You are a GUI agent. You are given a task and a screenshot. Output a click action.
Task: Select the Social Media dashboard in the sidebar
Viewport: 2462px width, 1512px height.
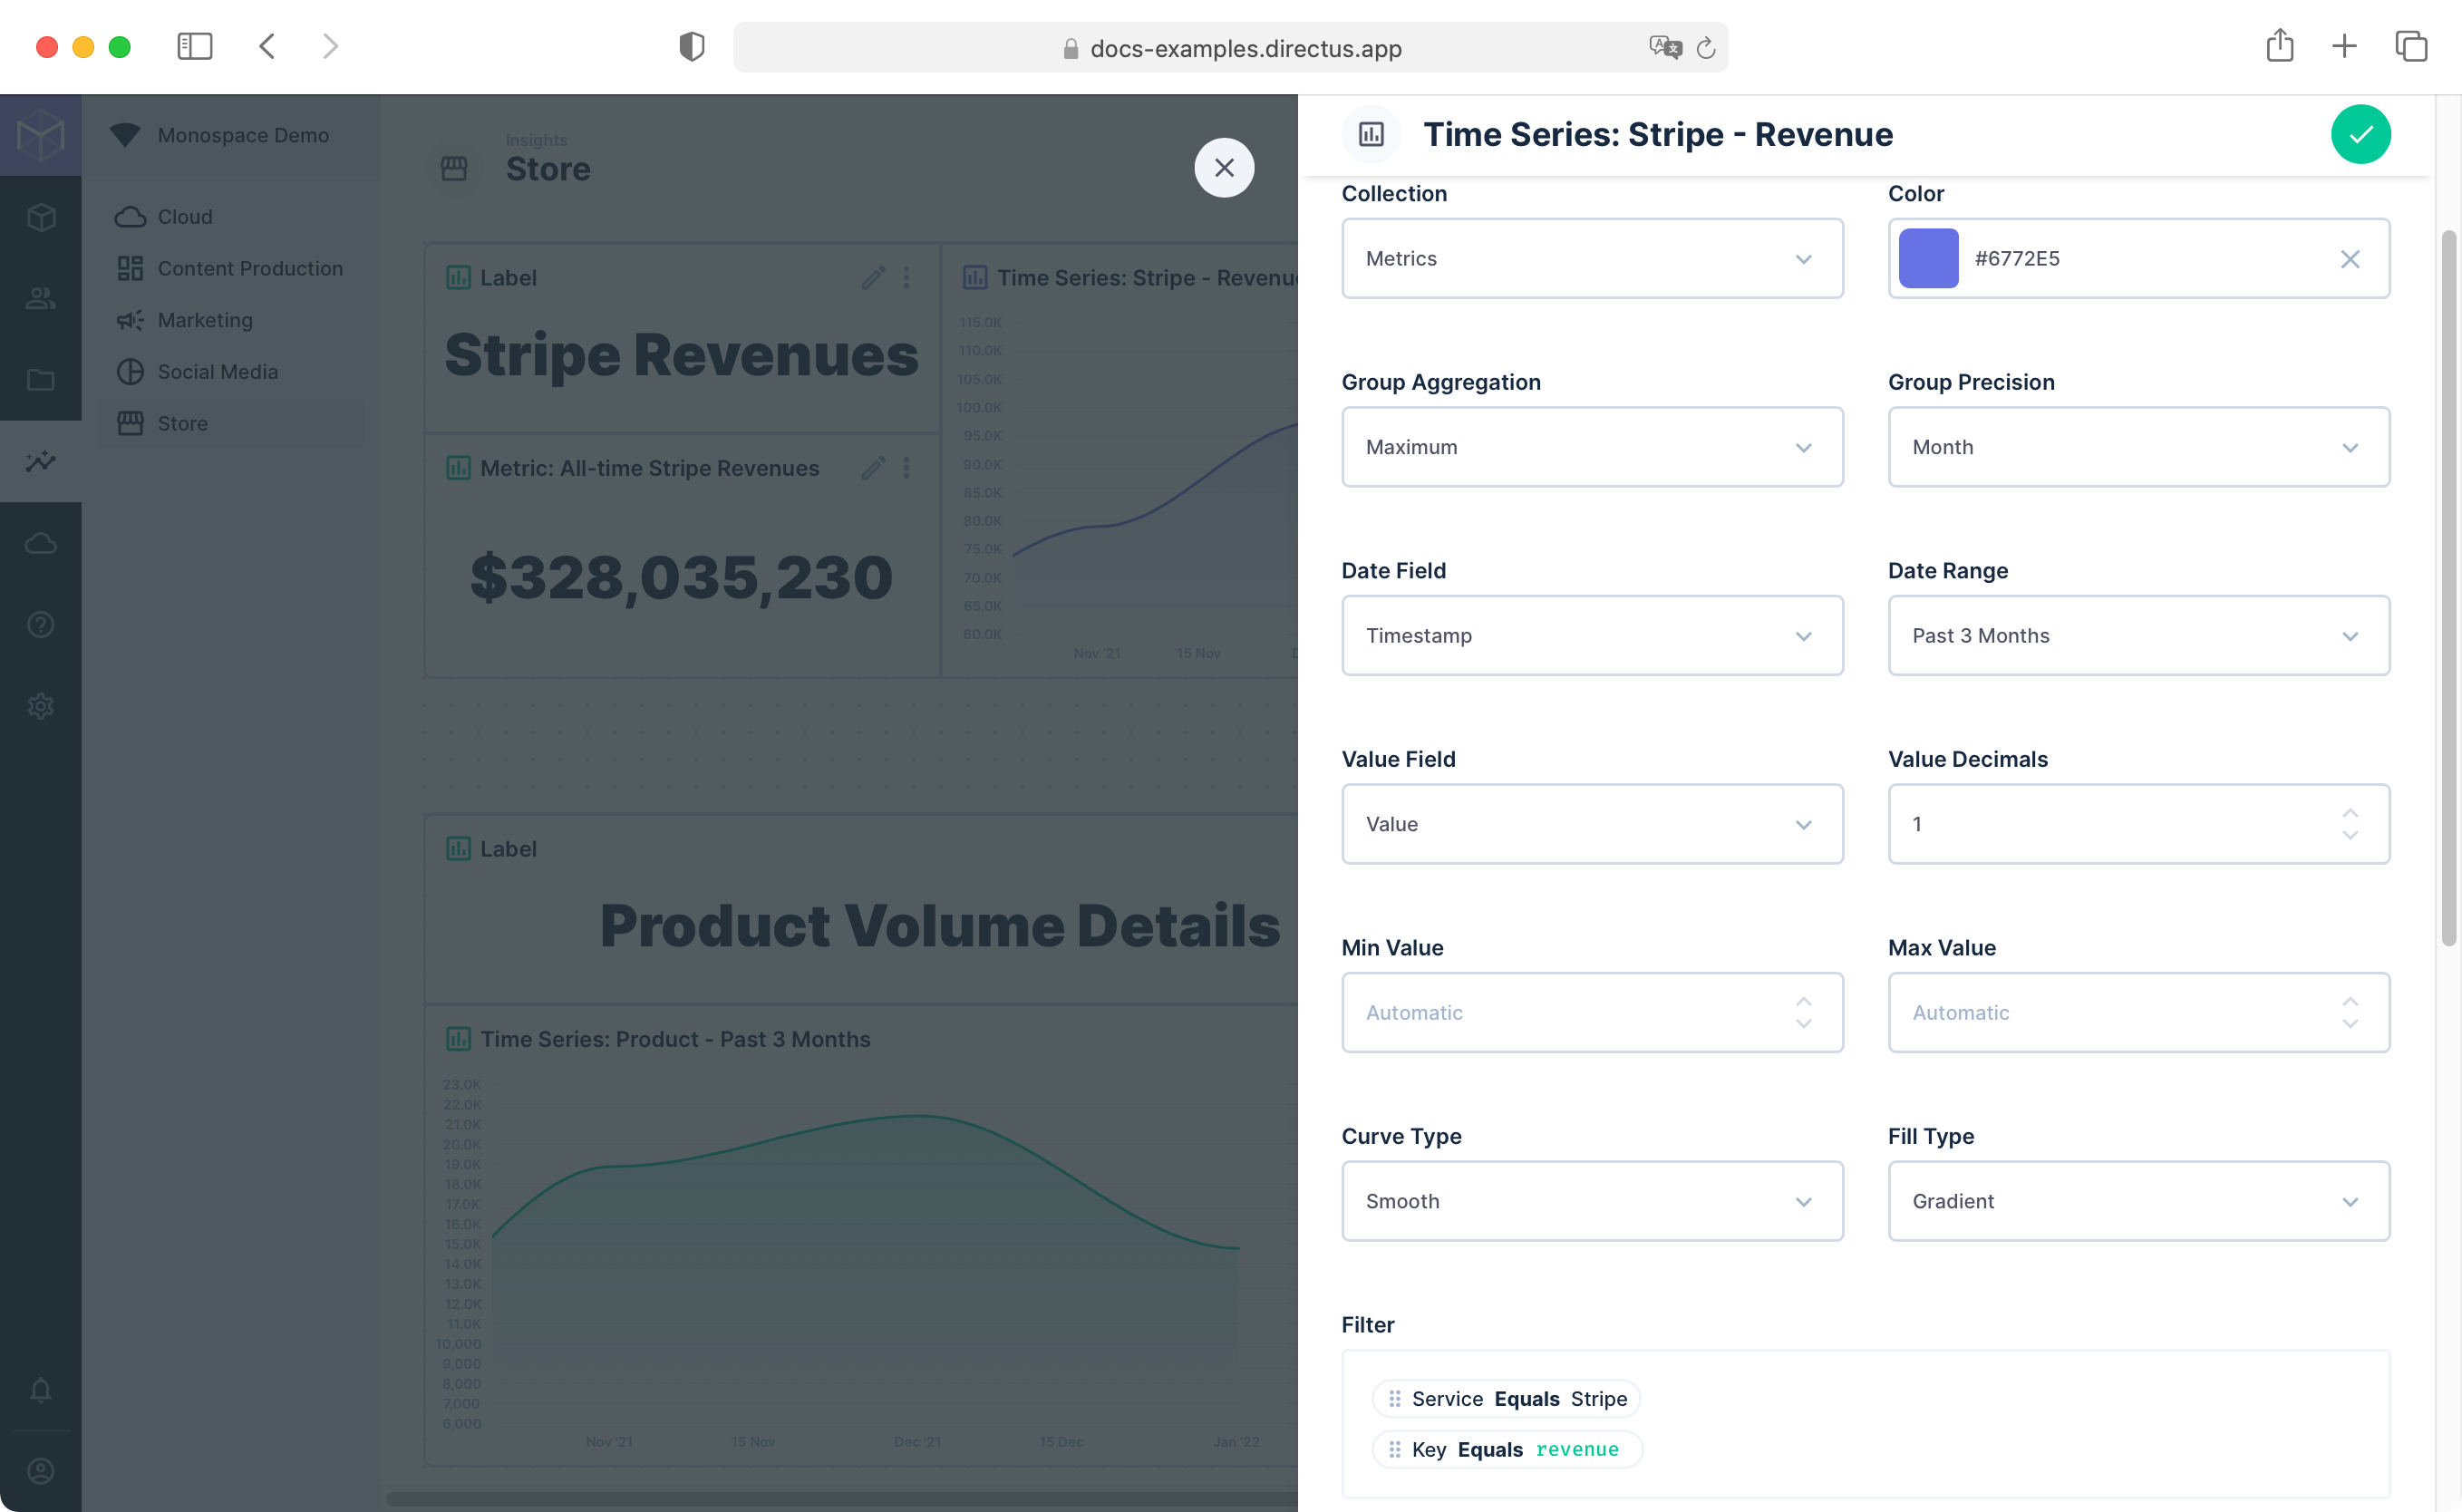[x=217, y=371]
